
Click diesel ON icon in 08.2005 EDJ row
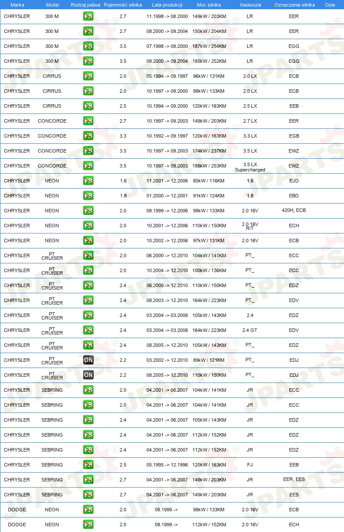coord(88,375)
